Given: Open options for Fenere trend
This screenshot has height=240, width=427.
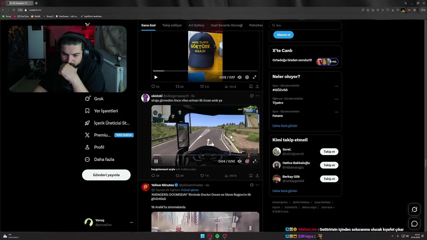Looking at the screenshot, I should [336, 112].
